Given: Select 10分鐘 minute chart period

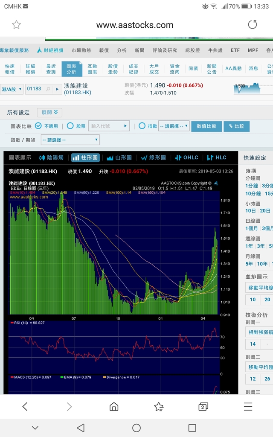Looking at the screenshot, I should point(253,193).
